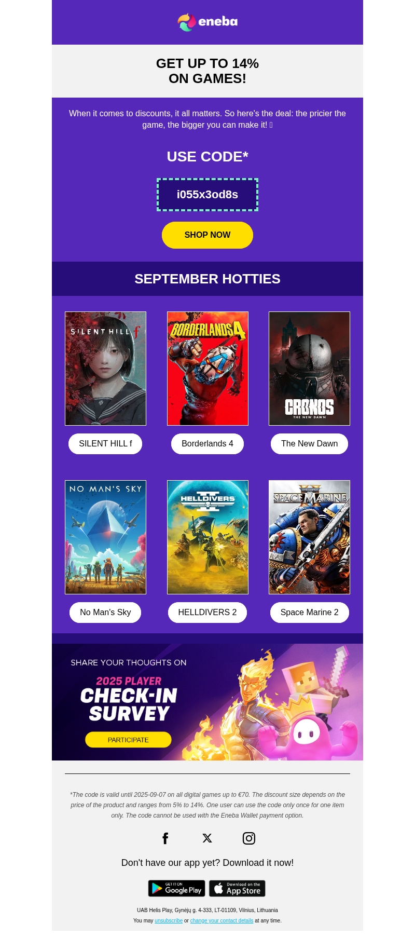Click the App Store download badge

pos(237,888)
